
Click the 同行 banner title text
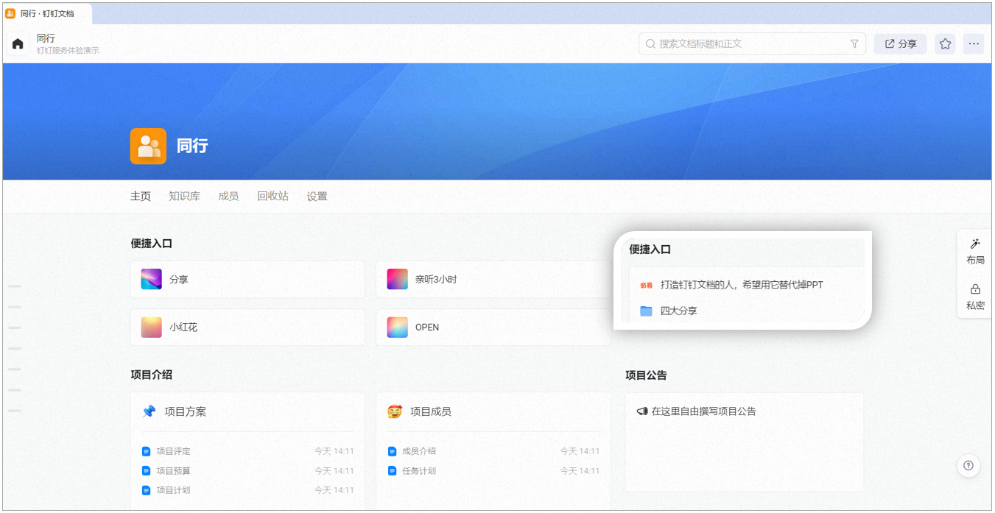192,146
